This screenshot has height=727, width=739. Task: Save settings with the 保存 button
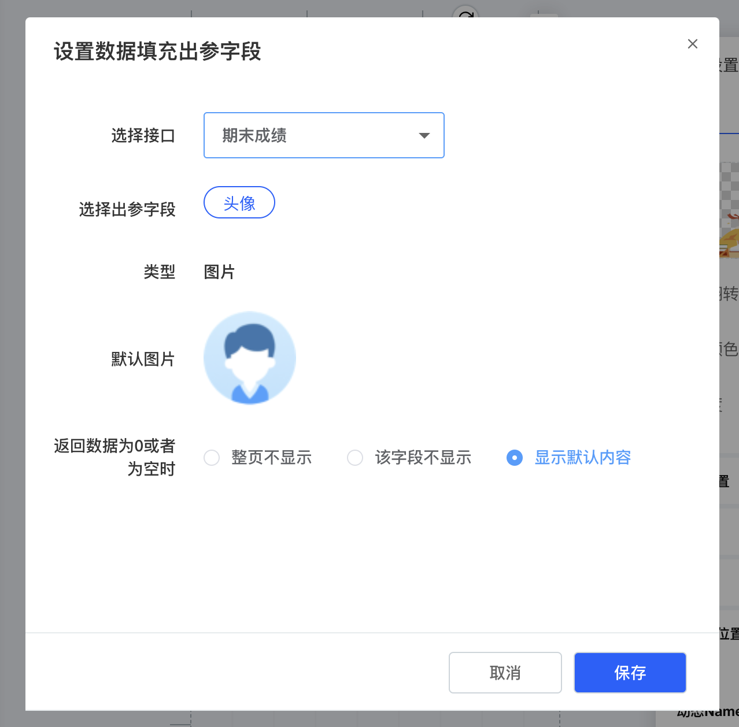click(630, 673)
